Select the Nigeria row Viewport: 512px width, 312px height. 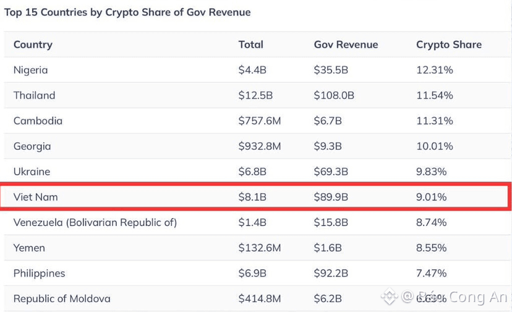[x=257, y=70]
